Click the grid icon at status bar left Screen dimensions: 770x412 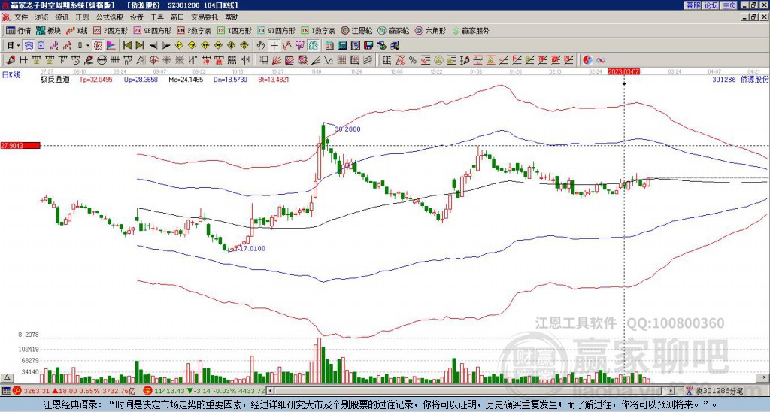pos(6,392)
